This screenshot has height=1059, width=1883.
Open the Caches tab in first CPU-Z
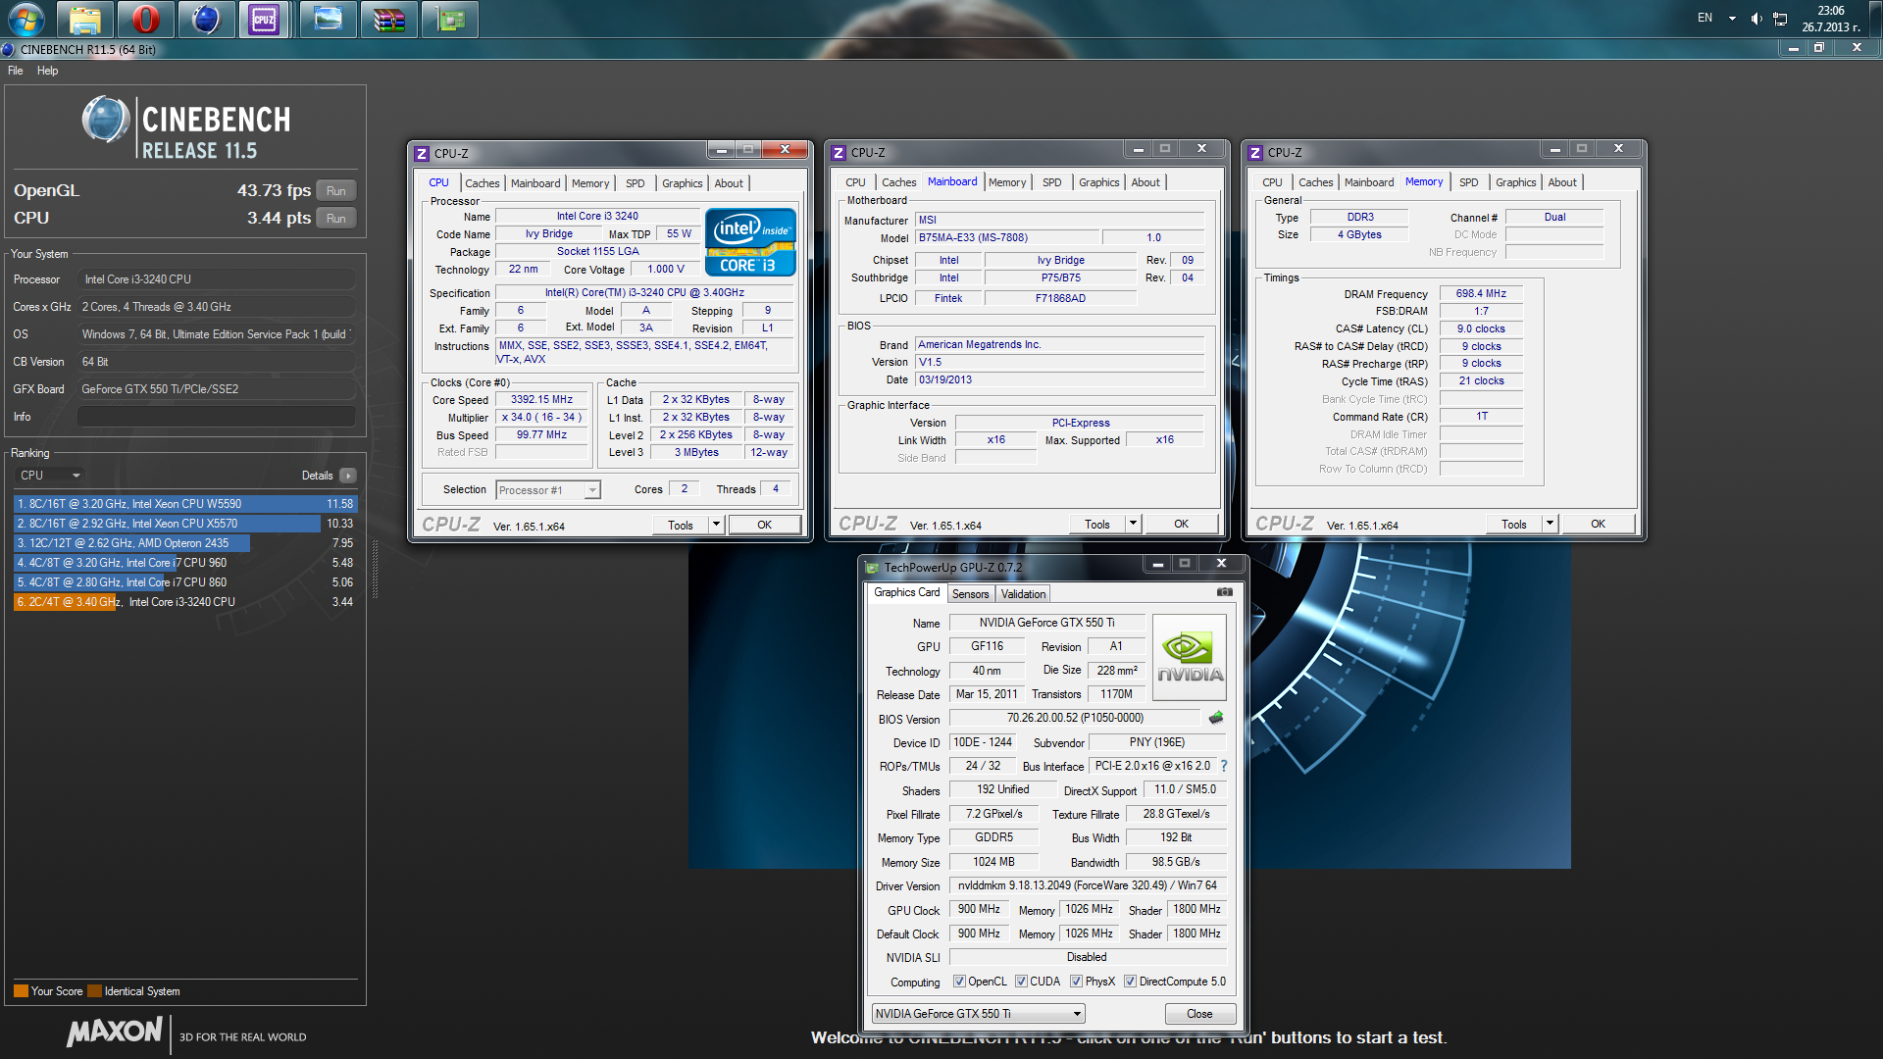point(482,183)
